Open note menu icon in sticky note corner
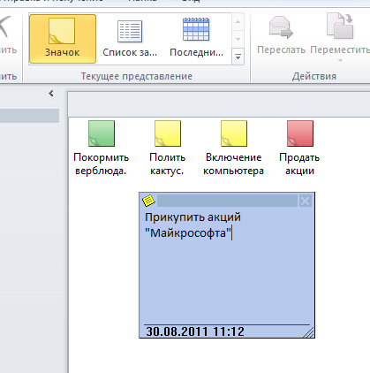The height and width of the screenshot is (373, 370). [148, 201]
